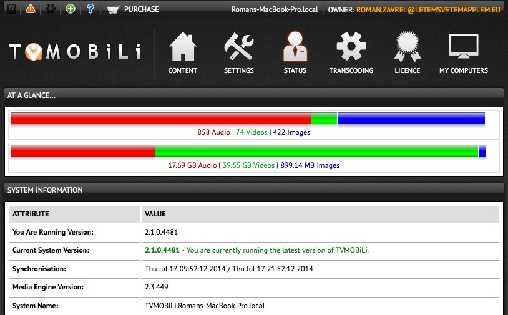This screenshot has height=315, width=508.
Task: Open Licence via the ribbon badge icon
Action: (x=408, y=46)
